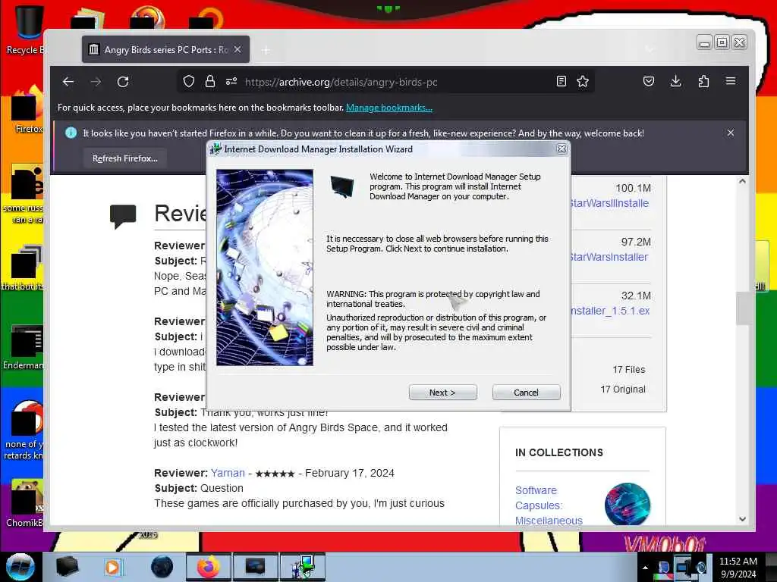Select the Enderman desktop icon

[24, 347]
